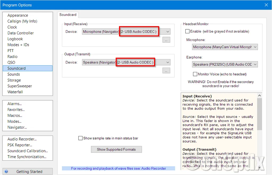Click the help text scrollbar down arrow

coord(259,167)
